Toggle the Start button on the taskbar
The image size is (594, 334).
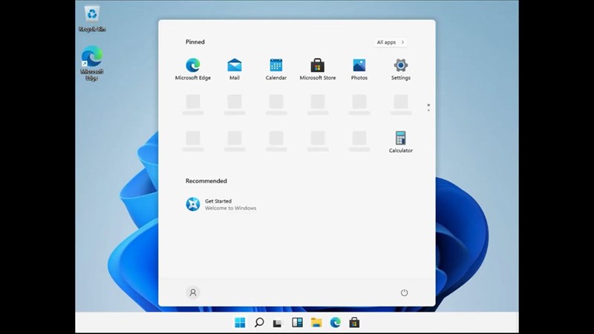(240, 322)
